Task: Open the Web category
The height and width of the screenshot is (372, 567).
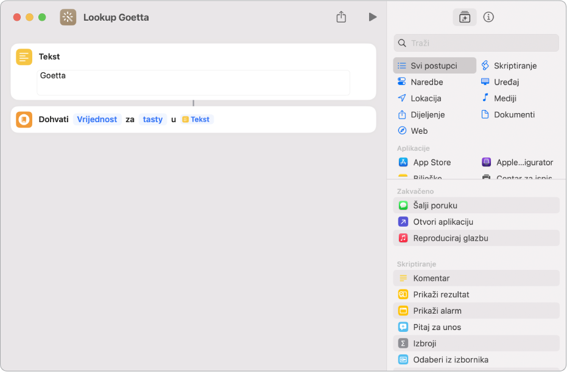Action: [x=412, y=131]
